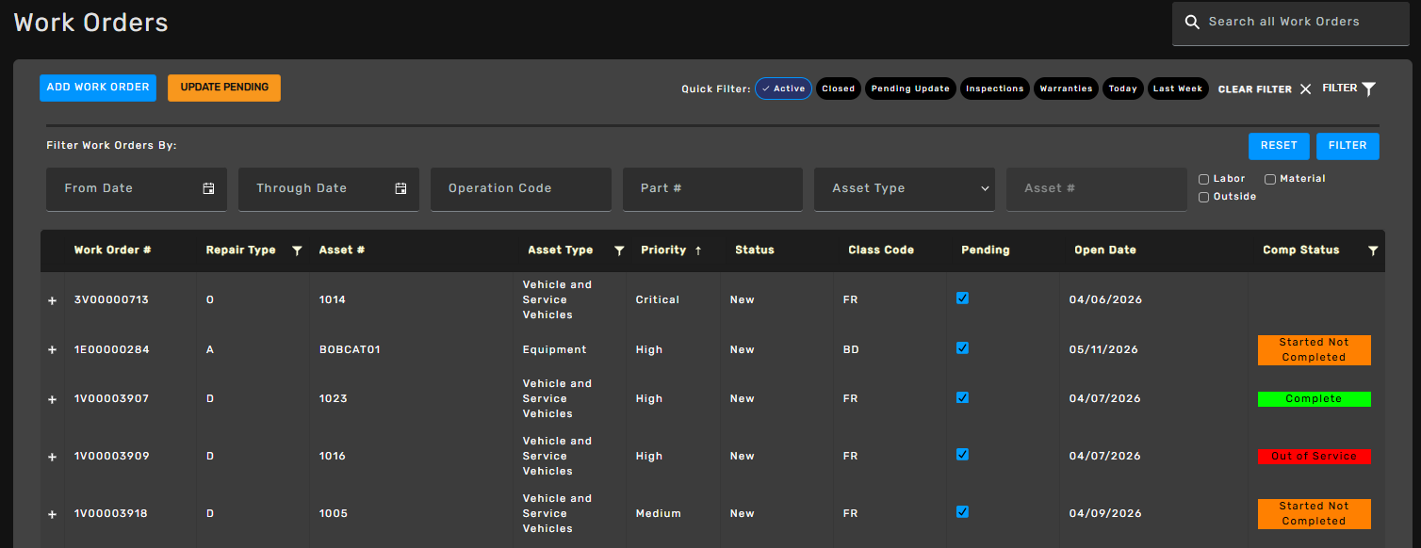The height and width of the screenshot is (548, 1421).
Task: Click the Work Order # column header
Action: (x=113, y=250)
